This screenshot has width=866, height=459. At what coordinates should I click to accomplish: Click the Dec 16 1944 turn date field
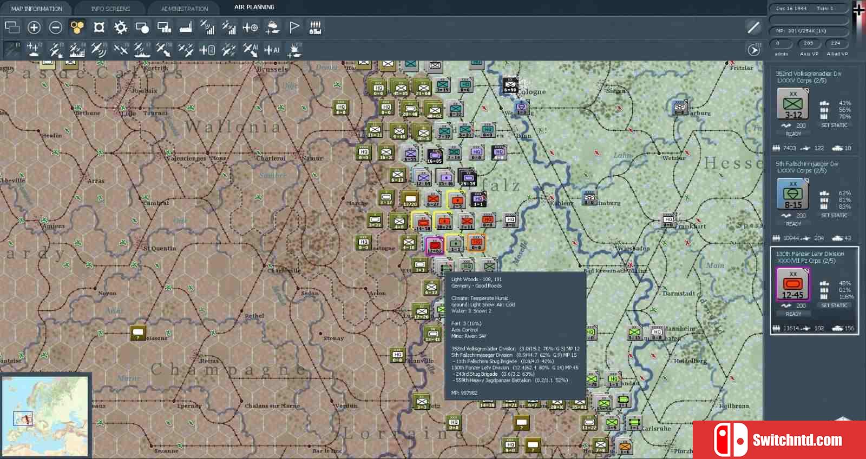coord(809,8)
